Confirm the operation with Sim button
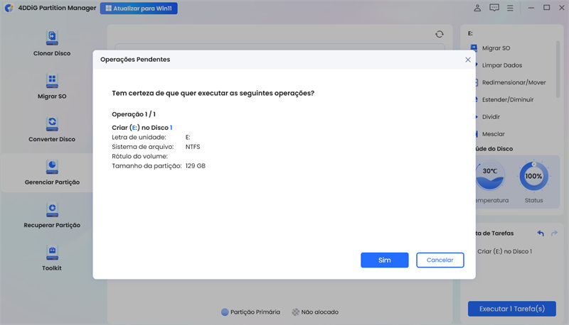 [x=384, y=260]
